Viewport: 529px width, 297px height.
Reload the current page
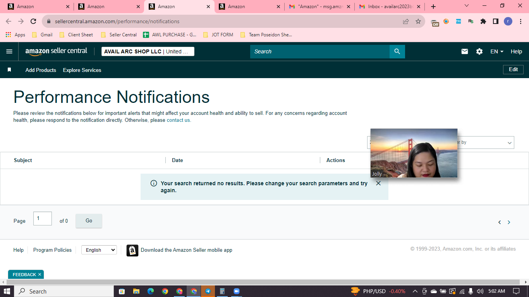tap(33, 21)
